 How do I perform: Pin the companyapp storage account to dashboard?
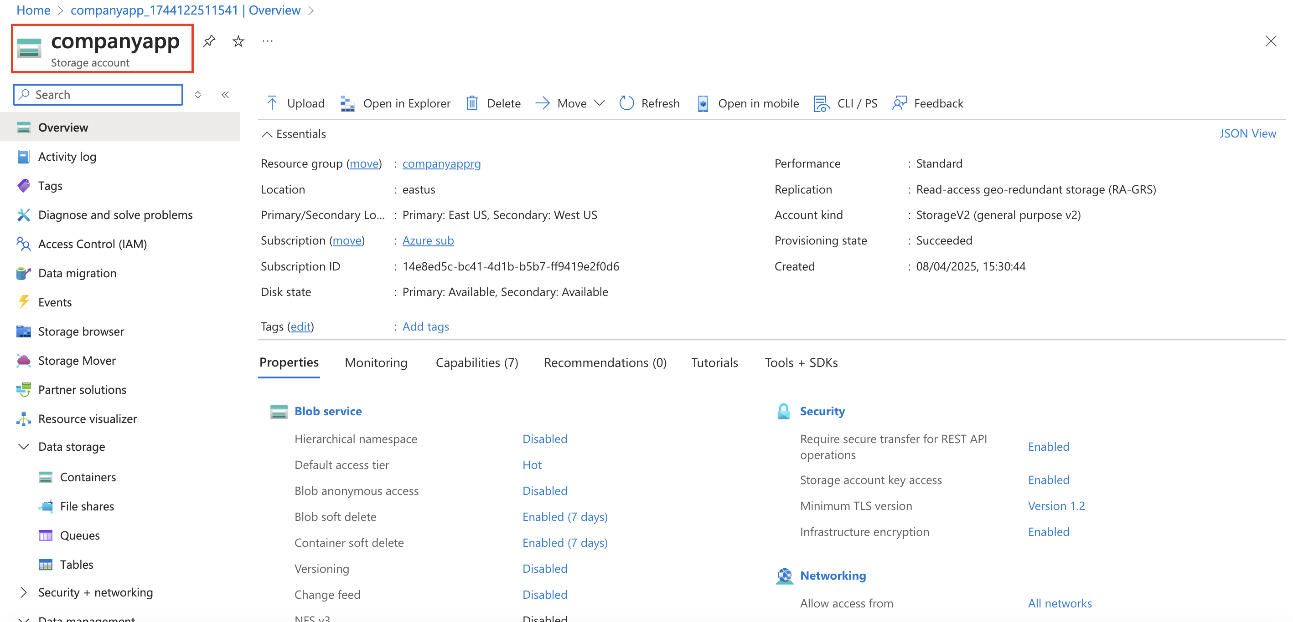click(x=209, y=41)
